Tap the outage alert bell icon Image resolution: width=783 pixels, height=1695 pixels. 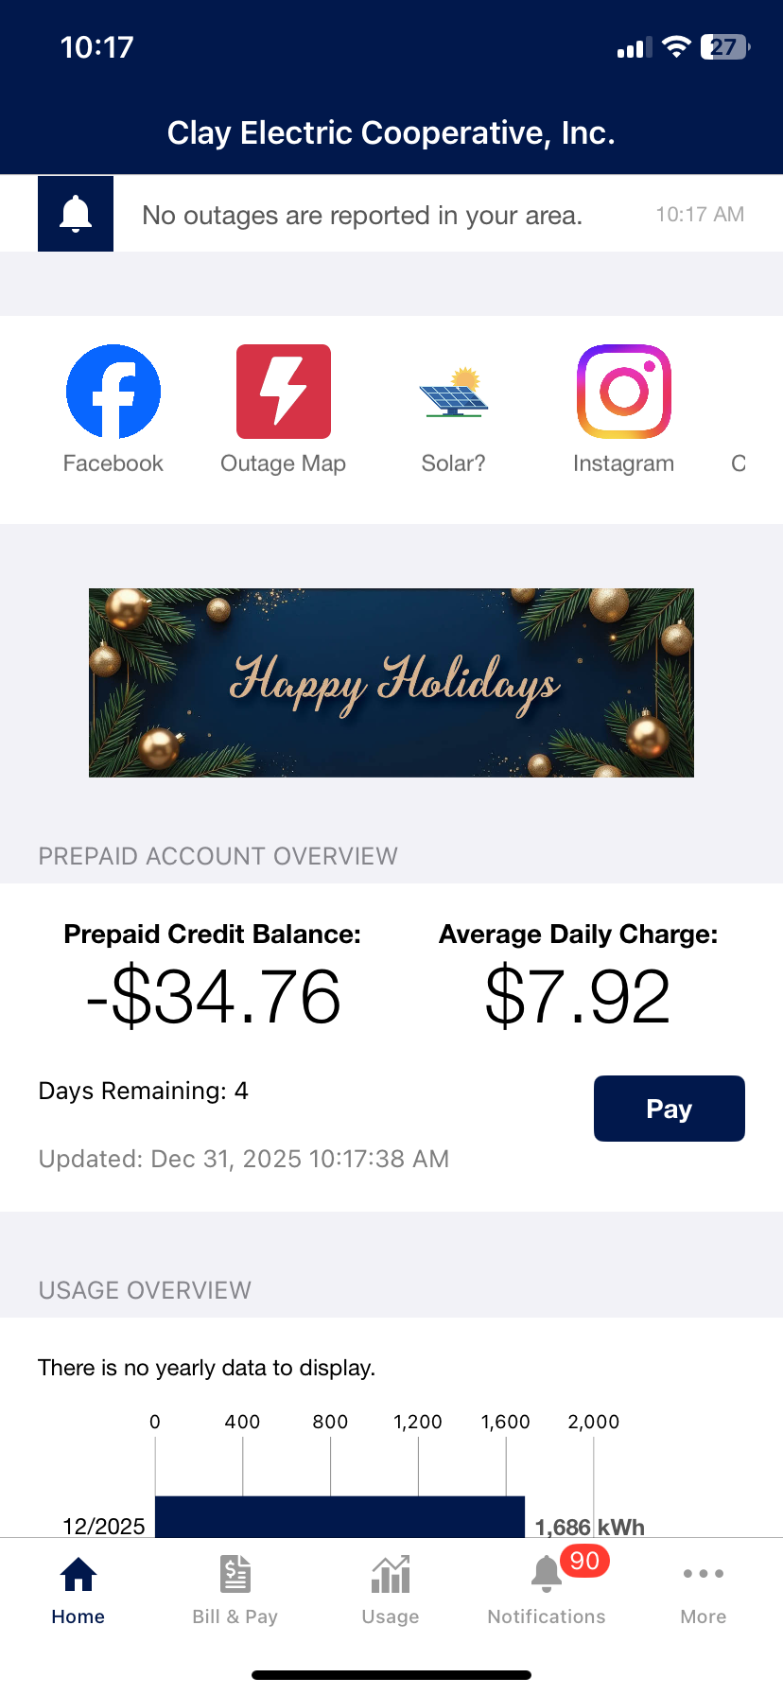(76, 214)
